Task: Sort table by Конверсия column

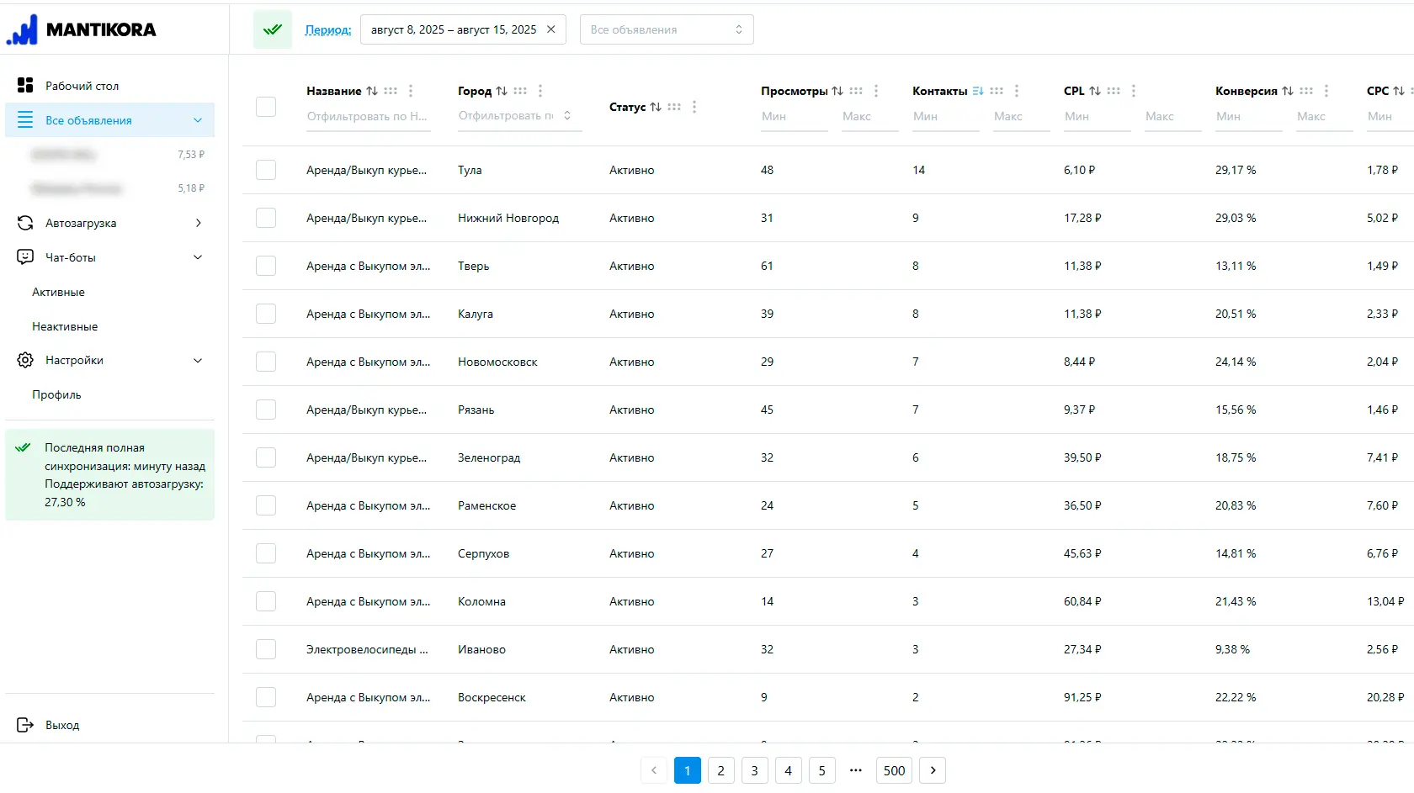Action: 1288,91
